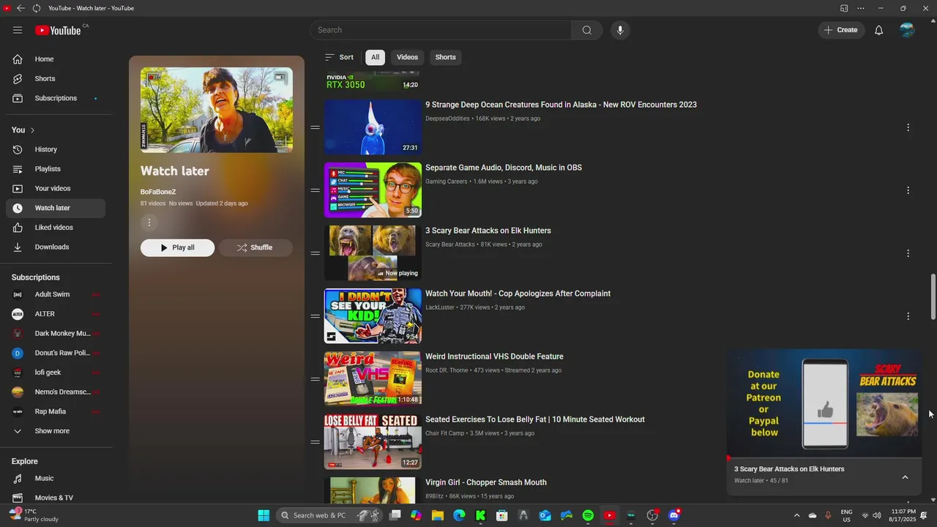Screen dimensions: 937x527
Task: Click Play all button
Action: click(x=177, y=247)
